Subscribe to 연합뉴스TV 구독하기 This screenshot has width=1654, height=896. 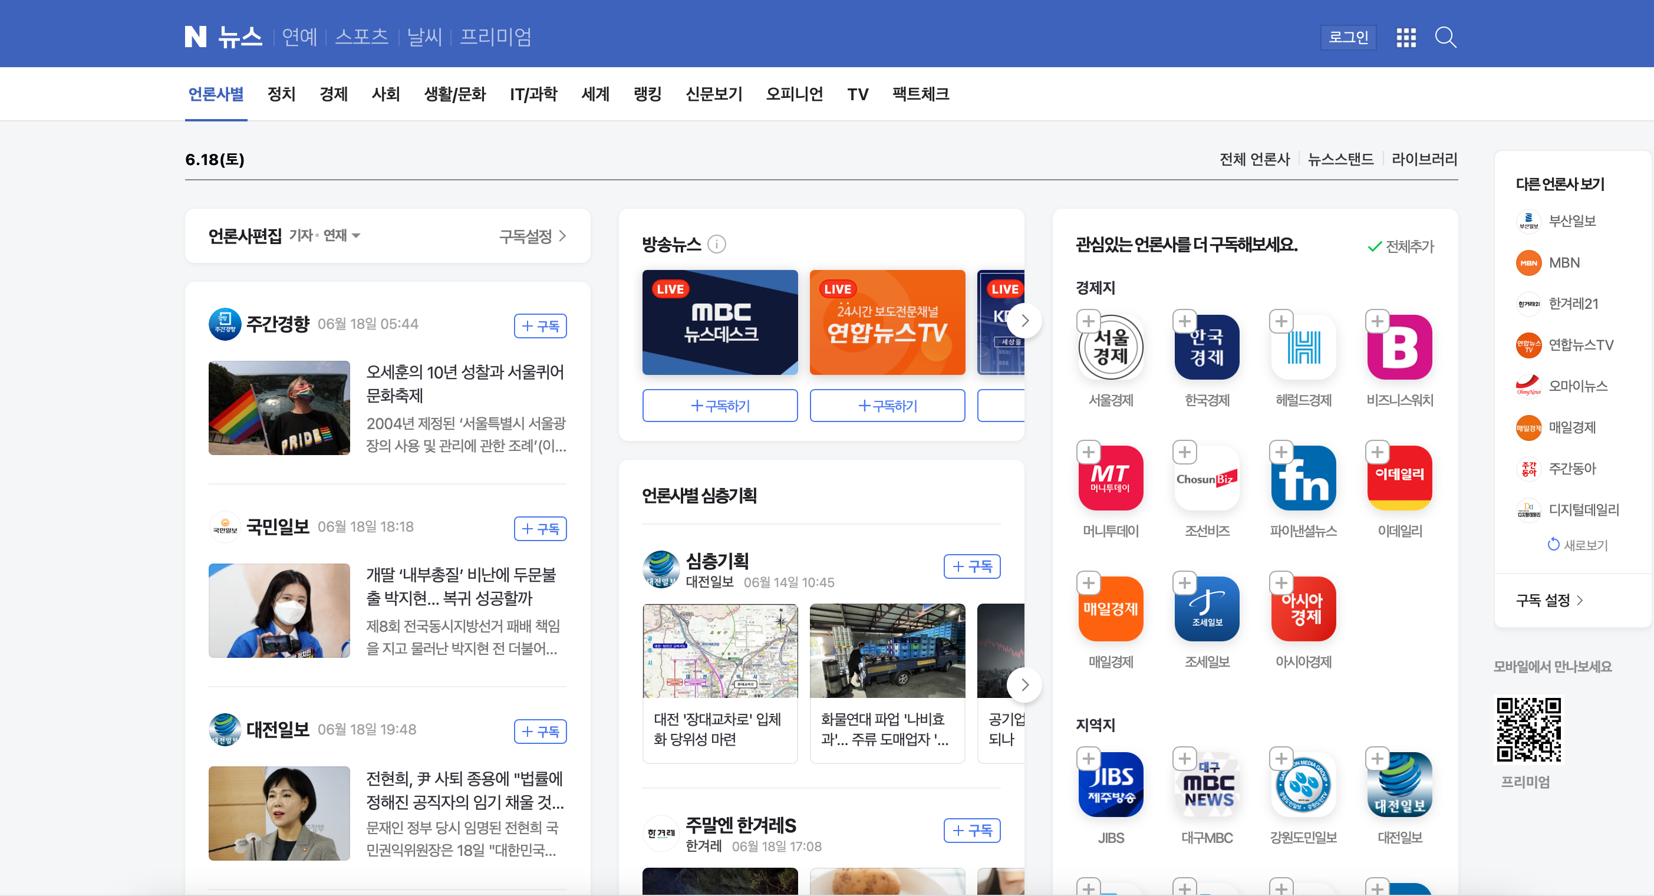(887, 406)
